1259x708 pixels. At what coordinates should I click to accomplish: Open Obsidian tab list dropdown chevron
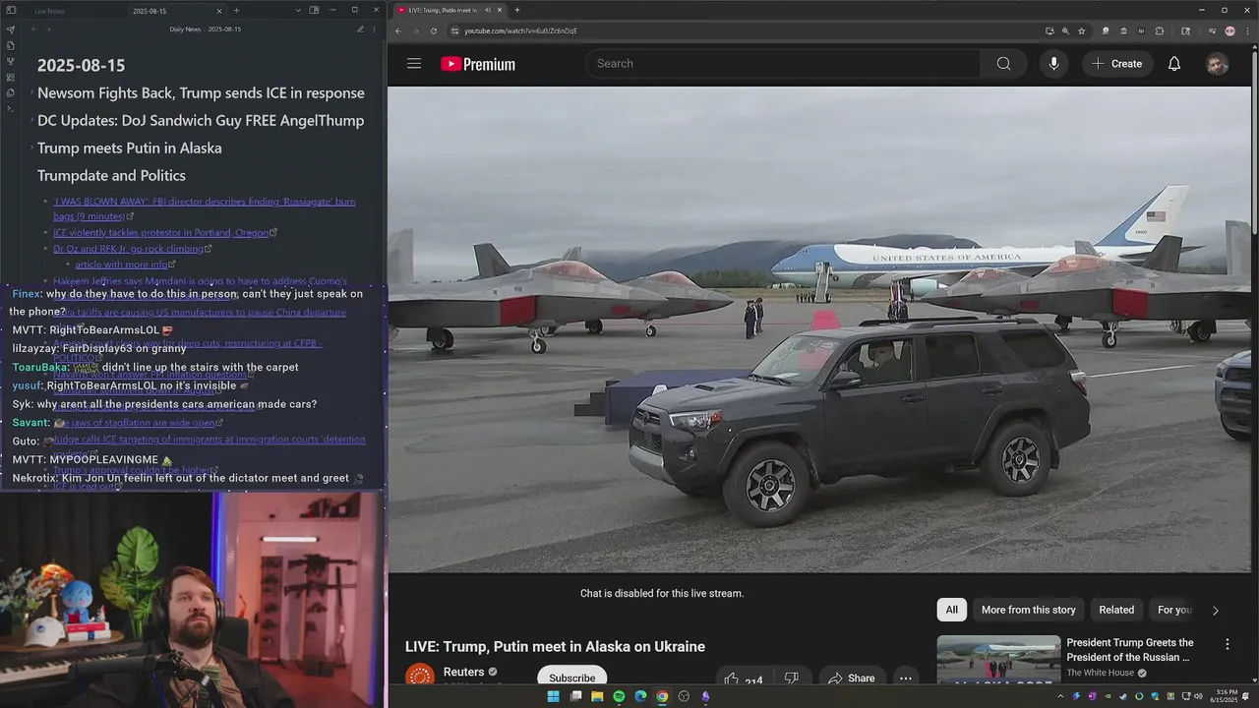pyautogui.click(x=298, y=10)
